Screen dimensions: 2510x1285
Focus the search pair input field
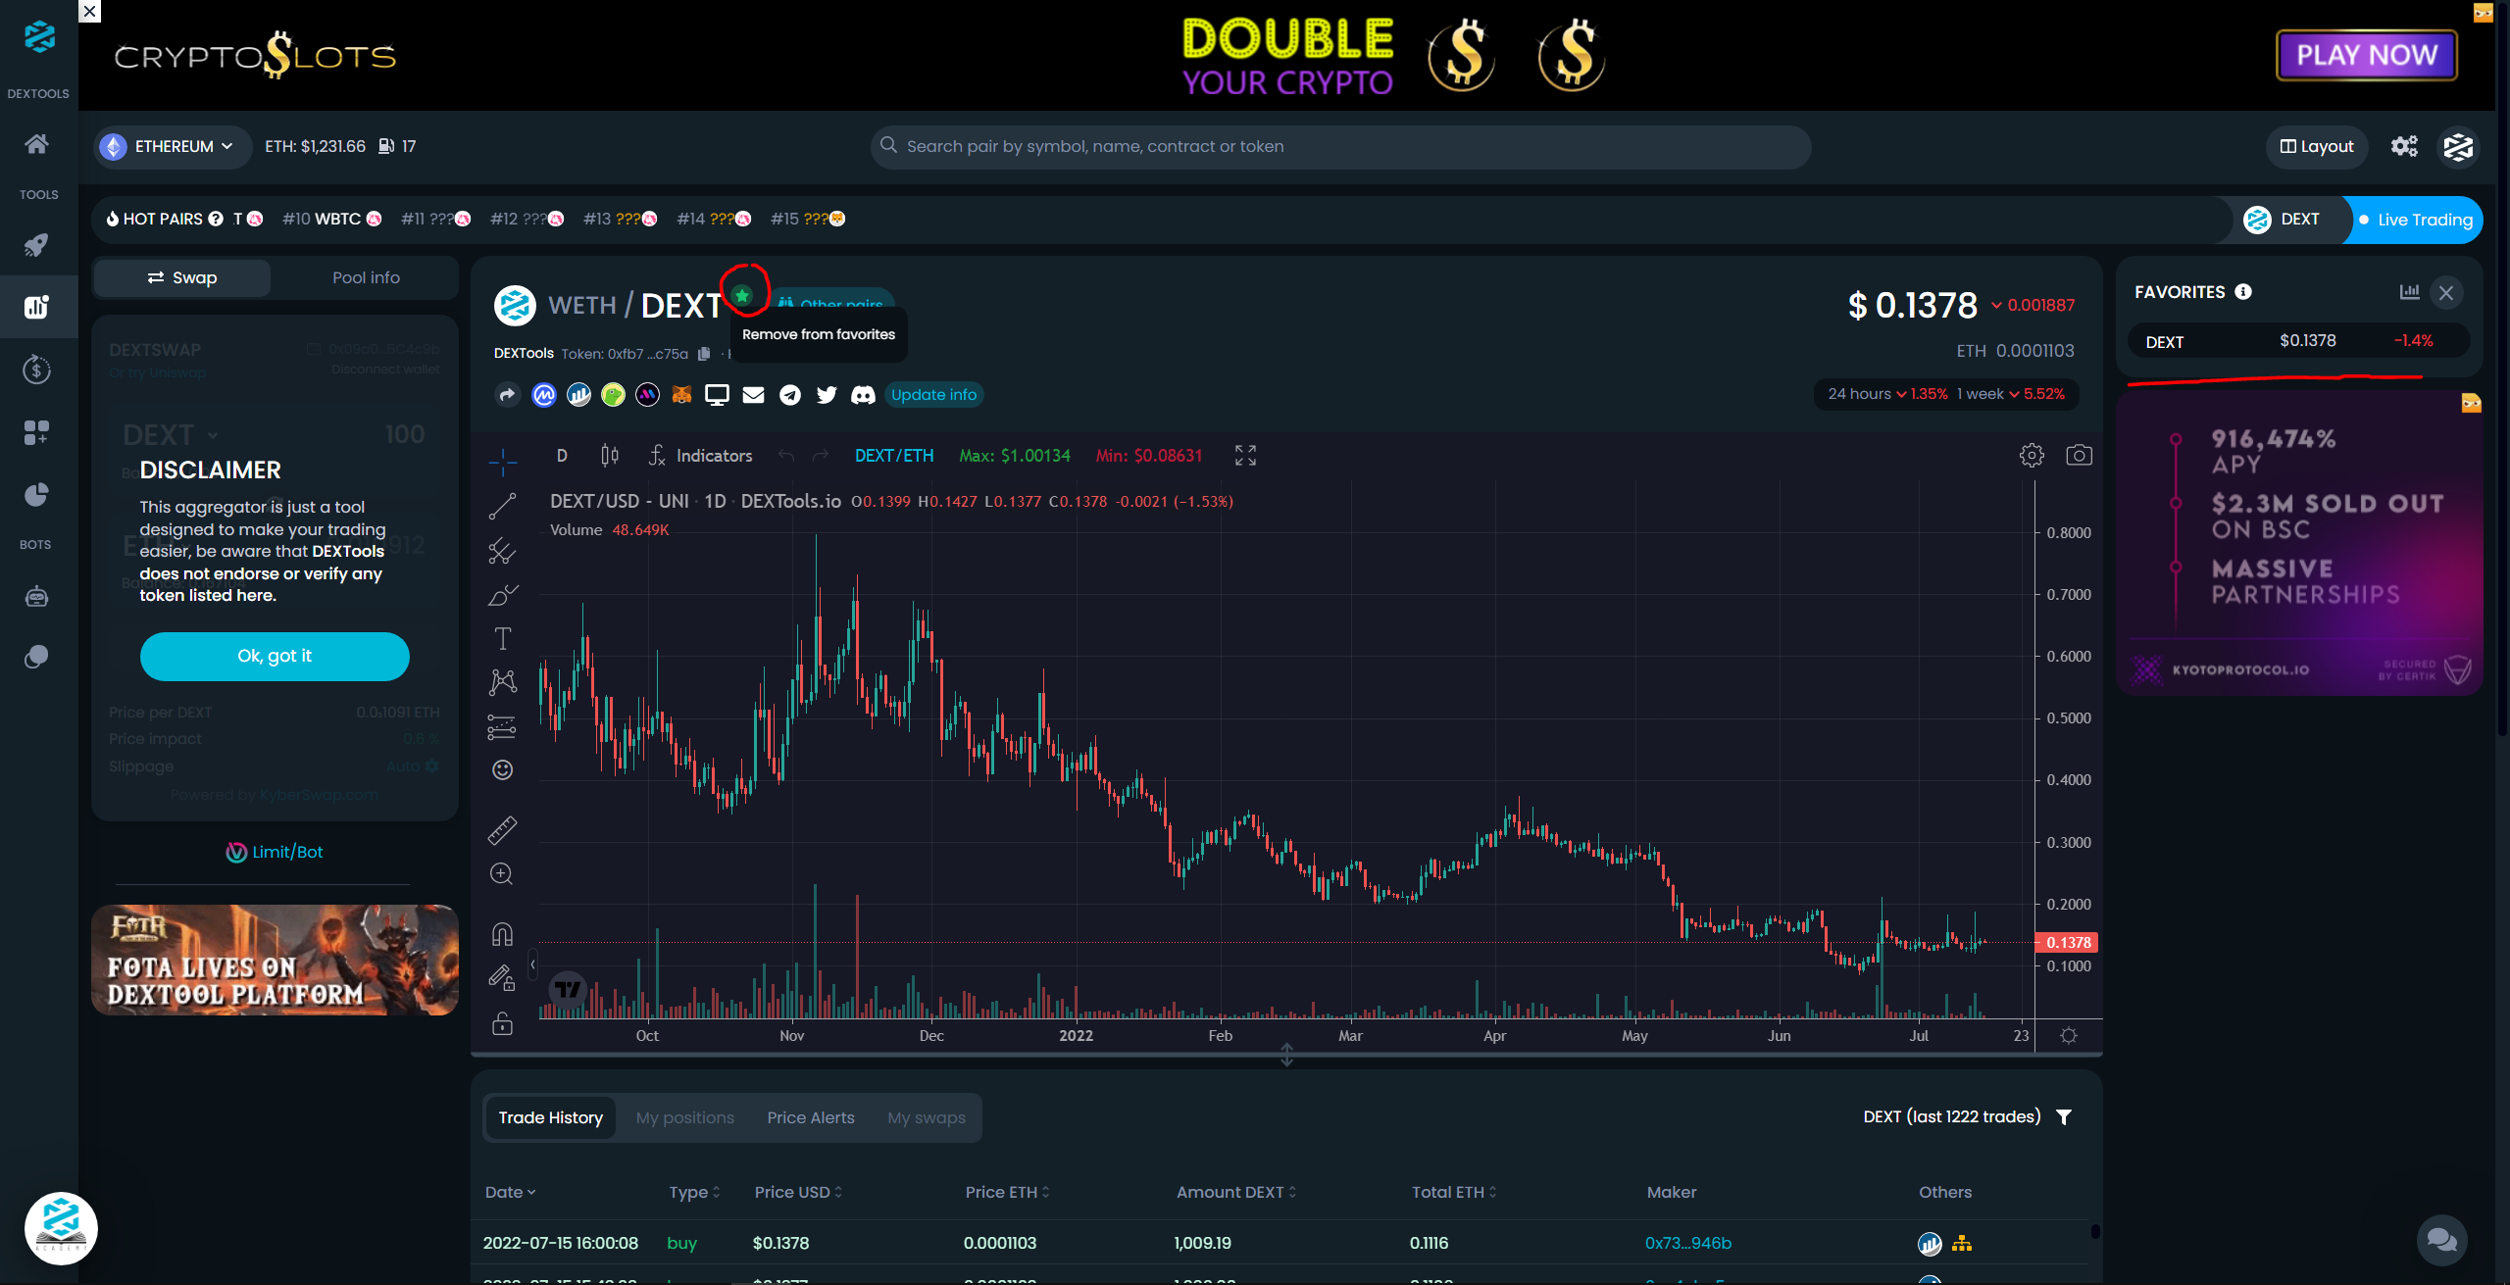pos(1340,147)
